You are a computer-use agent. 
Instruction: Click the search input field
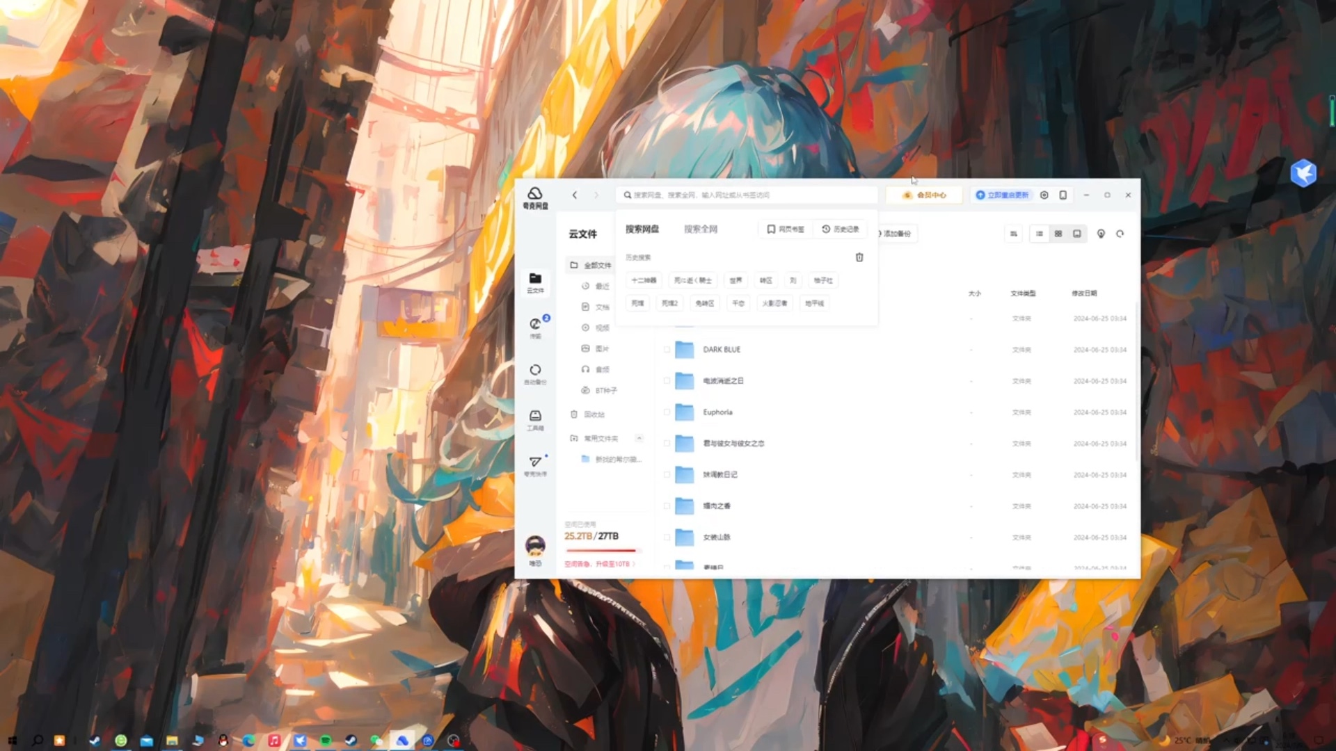tap(745, 195)
